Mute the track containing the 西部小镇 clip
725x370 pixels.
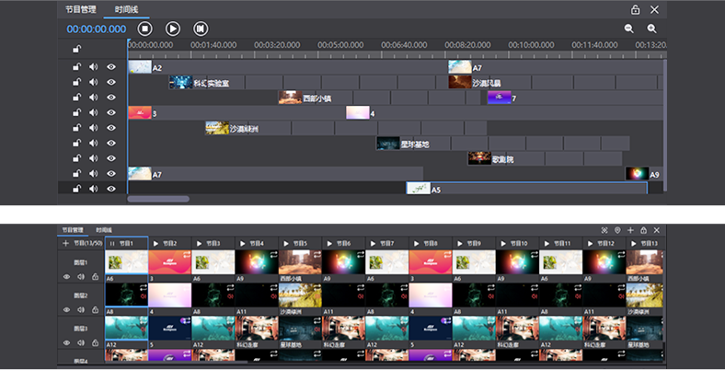click(93, 98)
